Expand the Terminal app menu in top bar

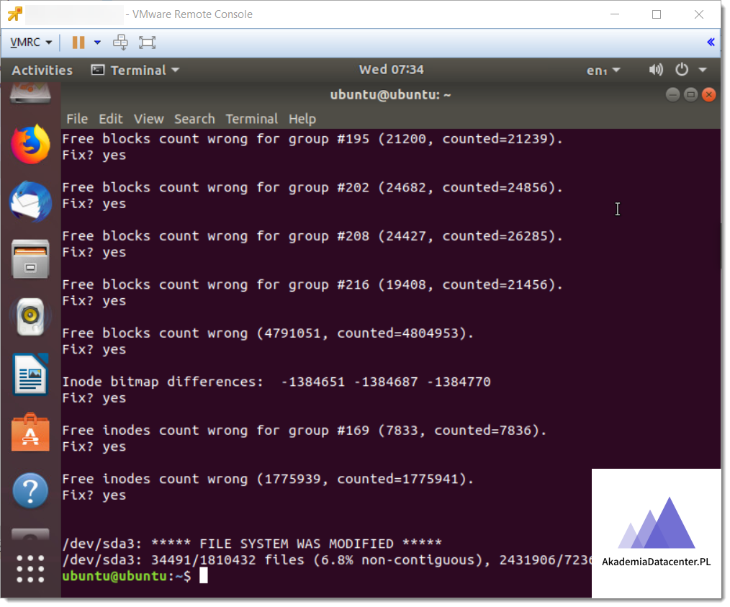tap(135, 70)
